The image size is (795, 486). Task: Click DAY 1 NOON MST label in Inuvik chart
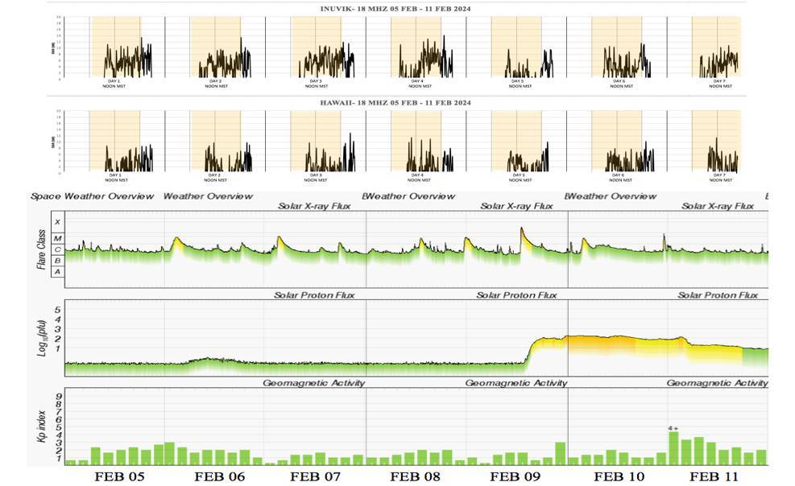click(114, 84)
